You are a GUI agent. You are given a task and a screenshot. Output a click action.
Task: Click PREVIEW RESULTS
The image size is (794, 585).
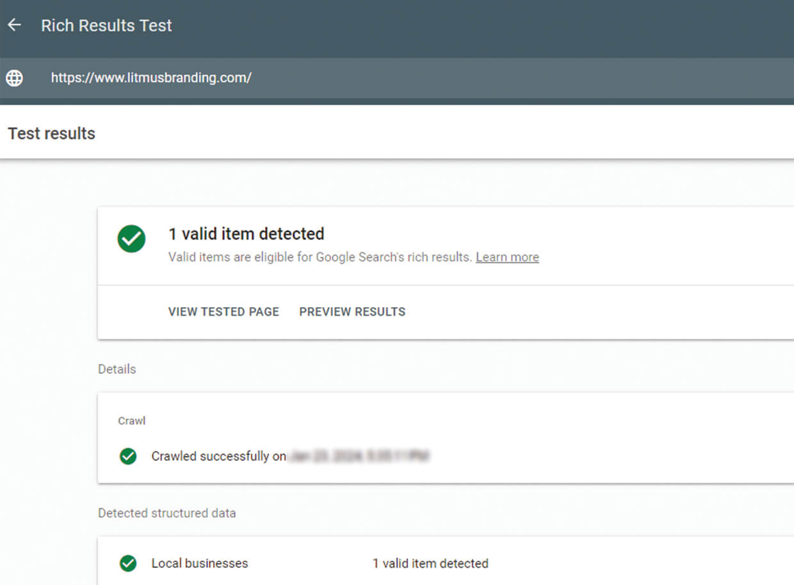[x=352, y=312]
